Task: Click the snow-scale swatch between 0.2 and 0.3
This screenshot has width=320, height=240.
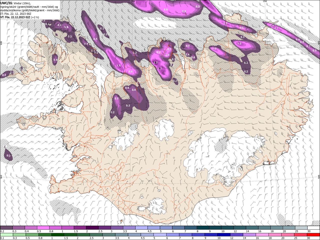Action: click(6, 228)
